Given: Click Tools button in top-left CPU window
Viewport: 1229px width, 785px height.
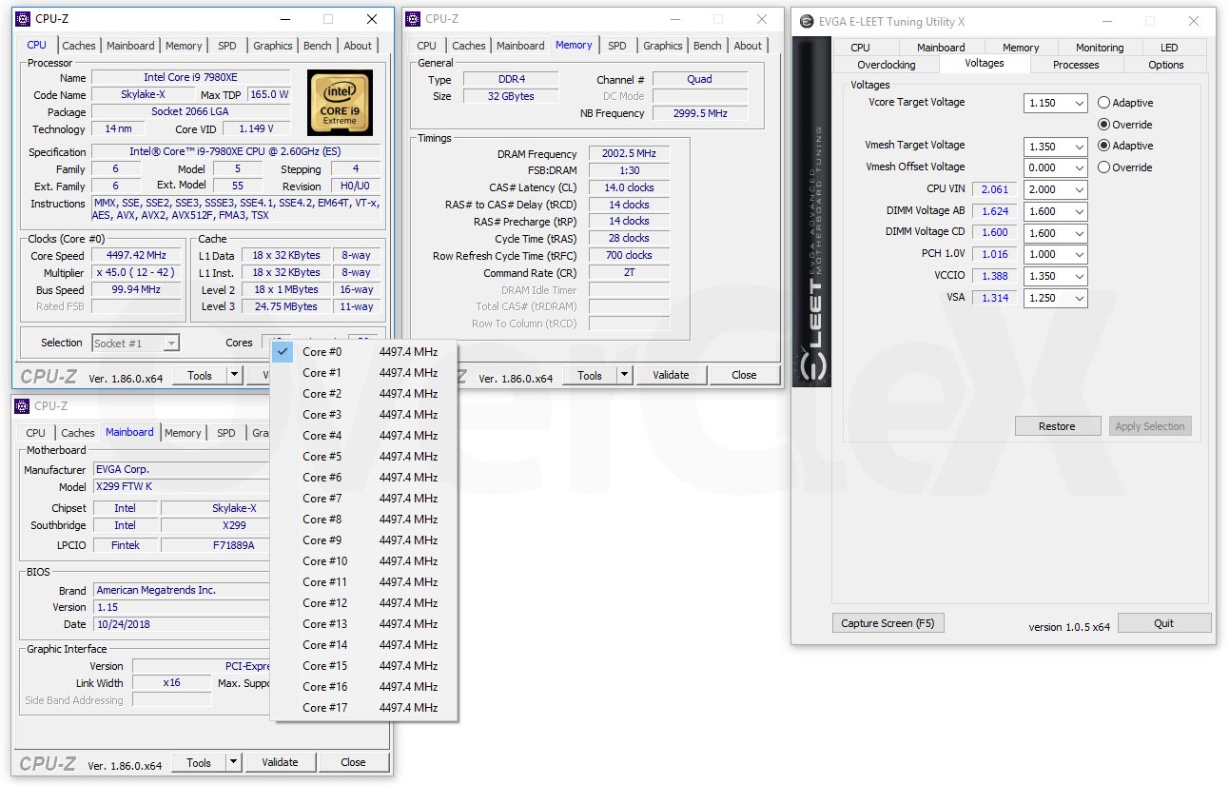Looking at the screenshot, I should pyautogui.click(x=200, y=376).
